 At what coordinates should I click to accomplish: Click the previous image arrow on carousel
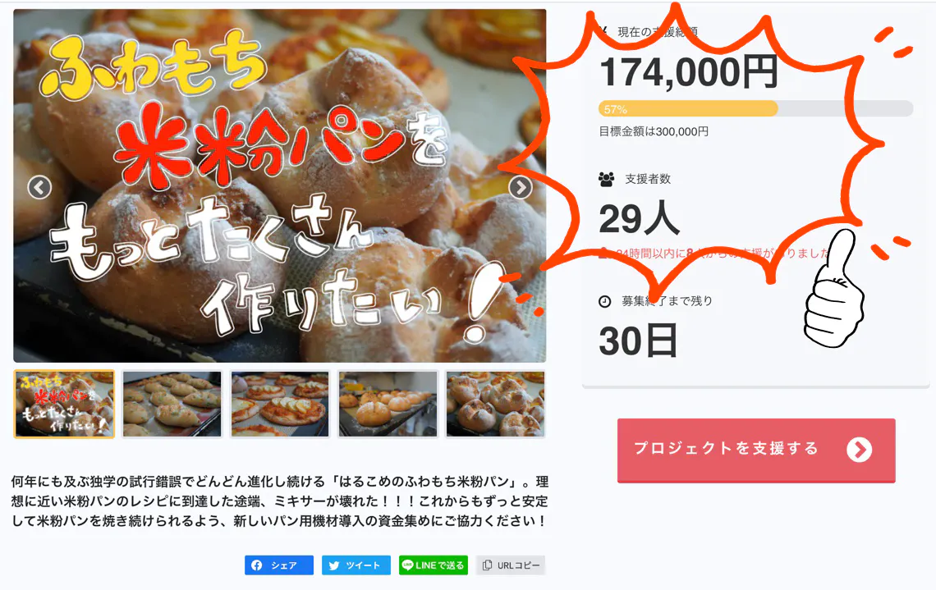pos(39,187)
